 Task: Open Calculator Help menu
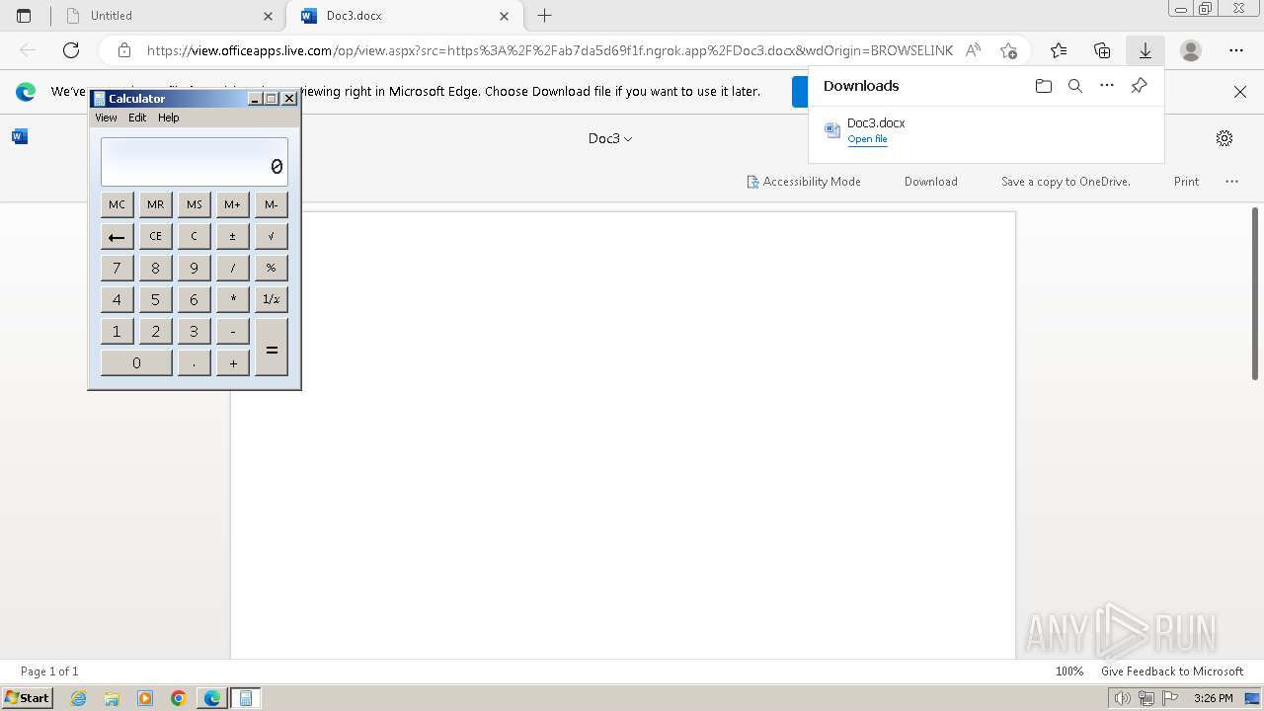169,118
